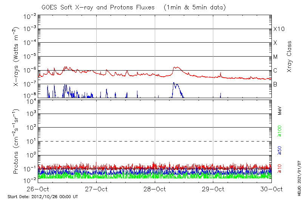The image size is (302, 200).
Task: Select the 30-Oct date tick label
Action: 271,189
